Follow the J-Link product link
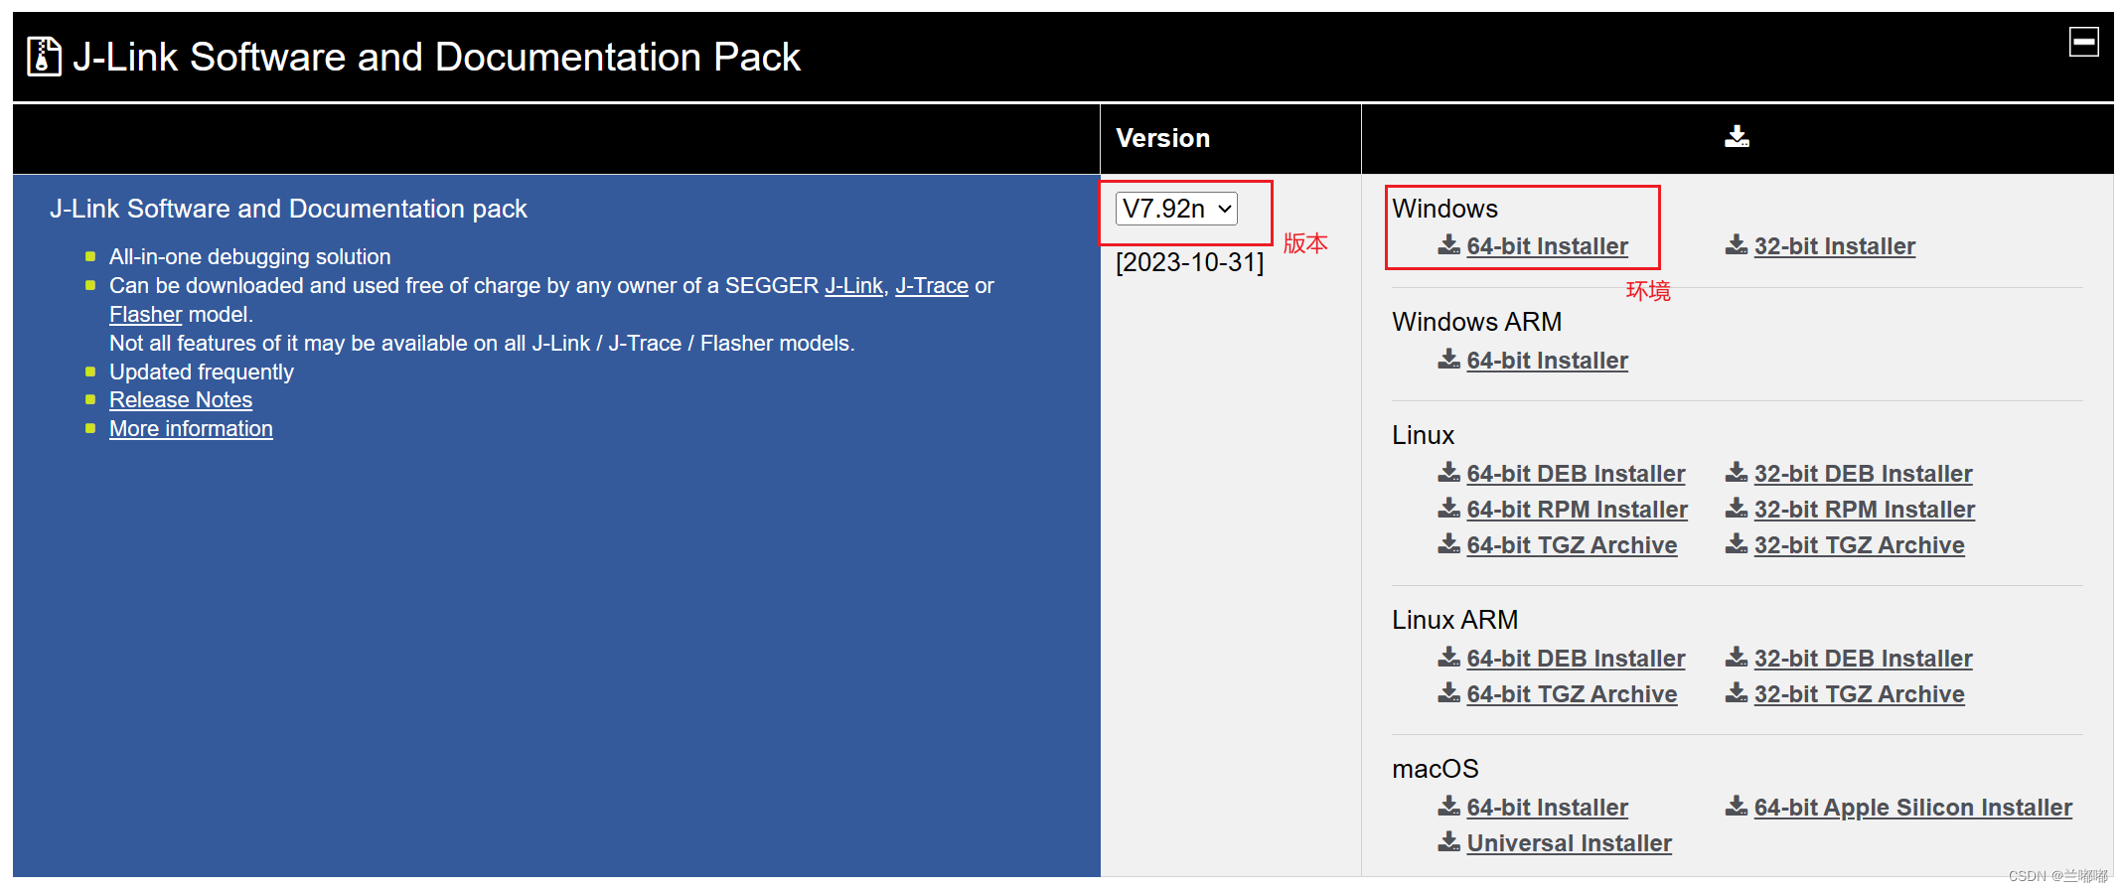Screen dimensions: 2123x892 [853, 286]
